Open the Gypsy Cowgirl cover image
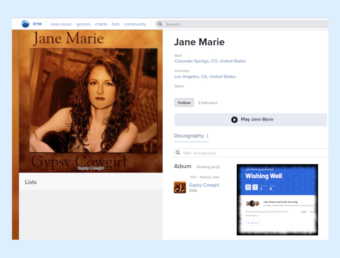Image resolution: width=340 pixels, height=258 pixels. [x=91, y=101]
